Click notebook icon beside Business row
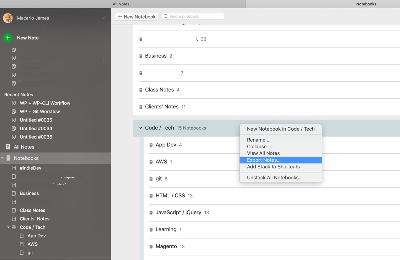400x260 pixels. point(140,56)
